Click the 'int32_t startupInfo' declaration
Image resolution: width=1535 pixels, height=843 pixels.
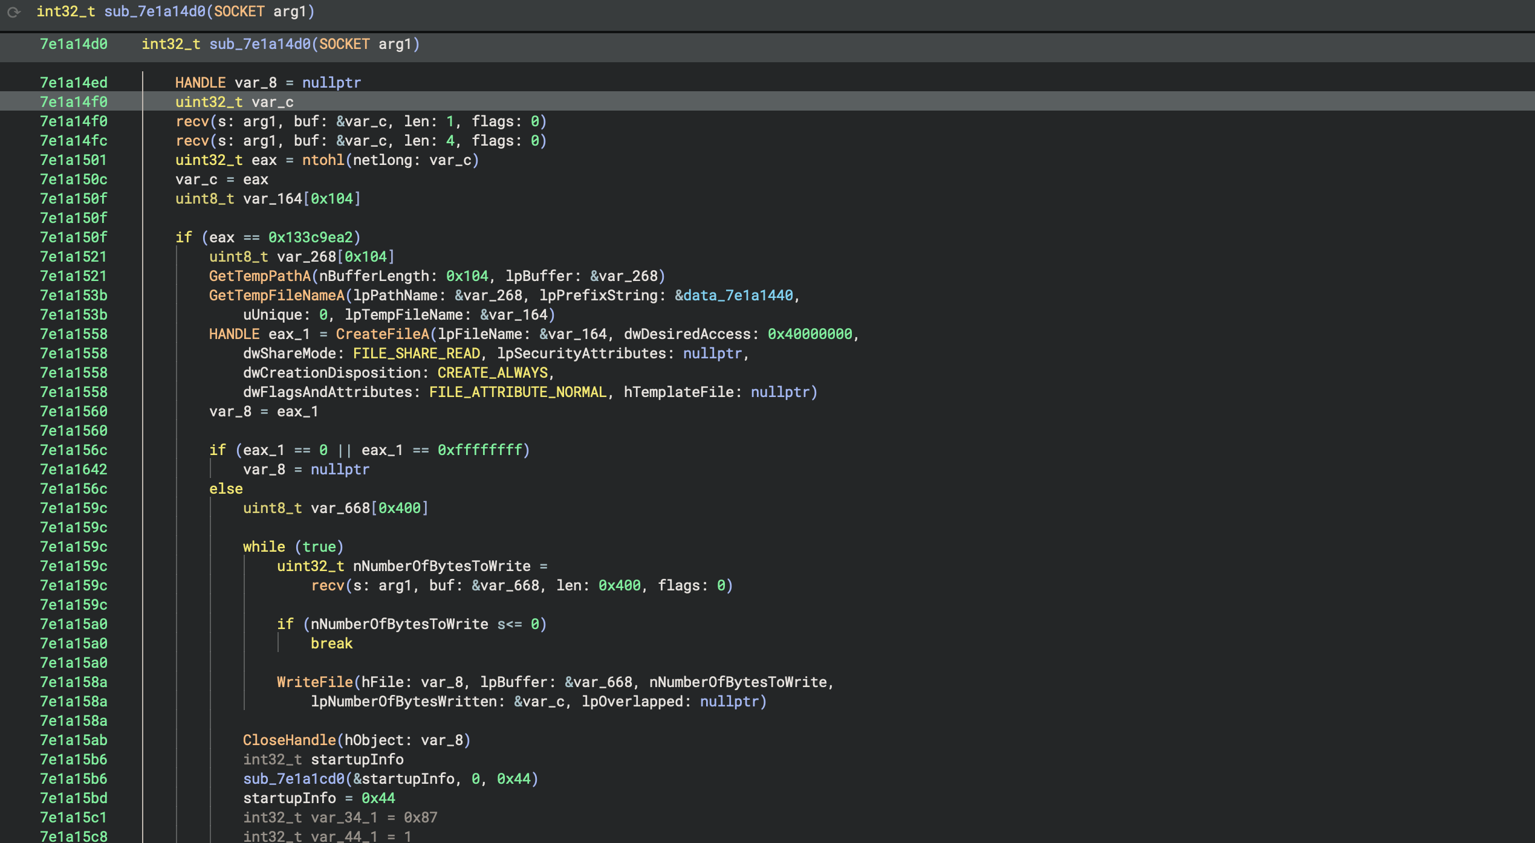(323, 760)
